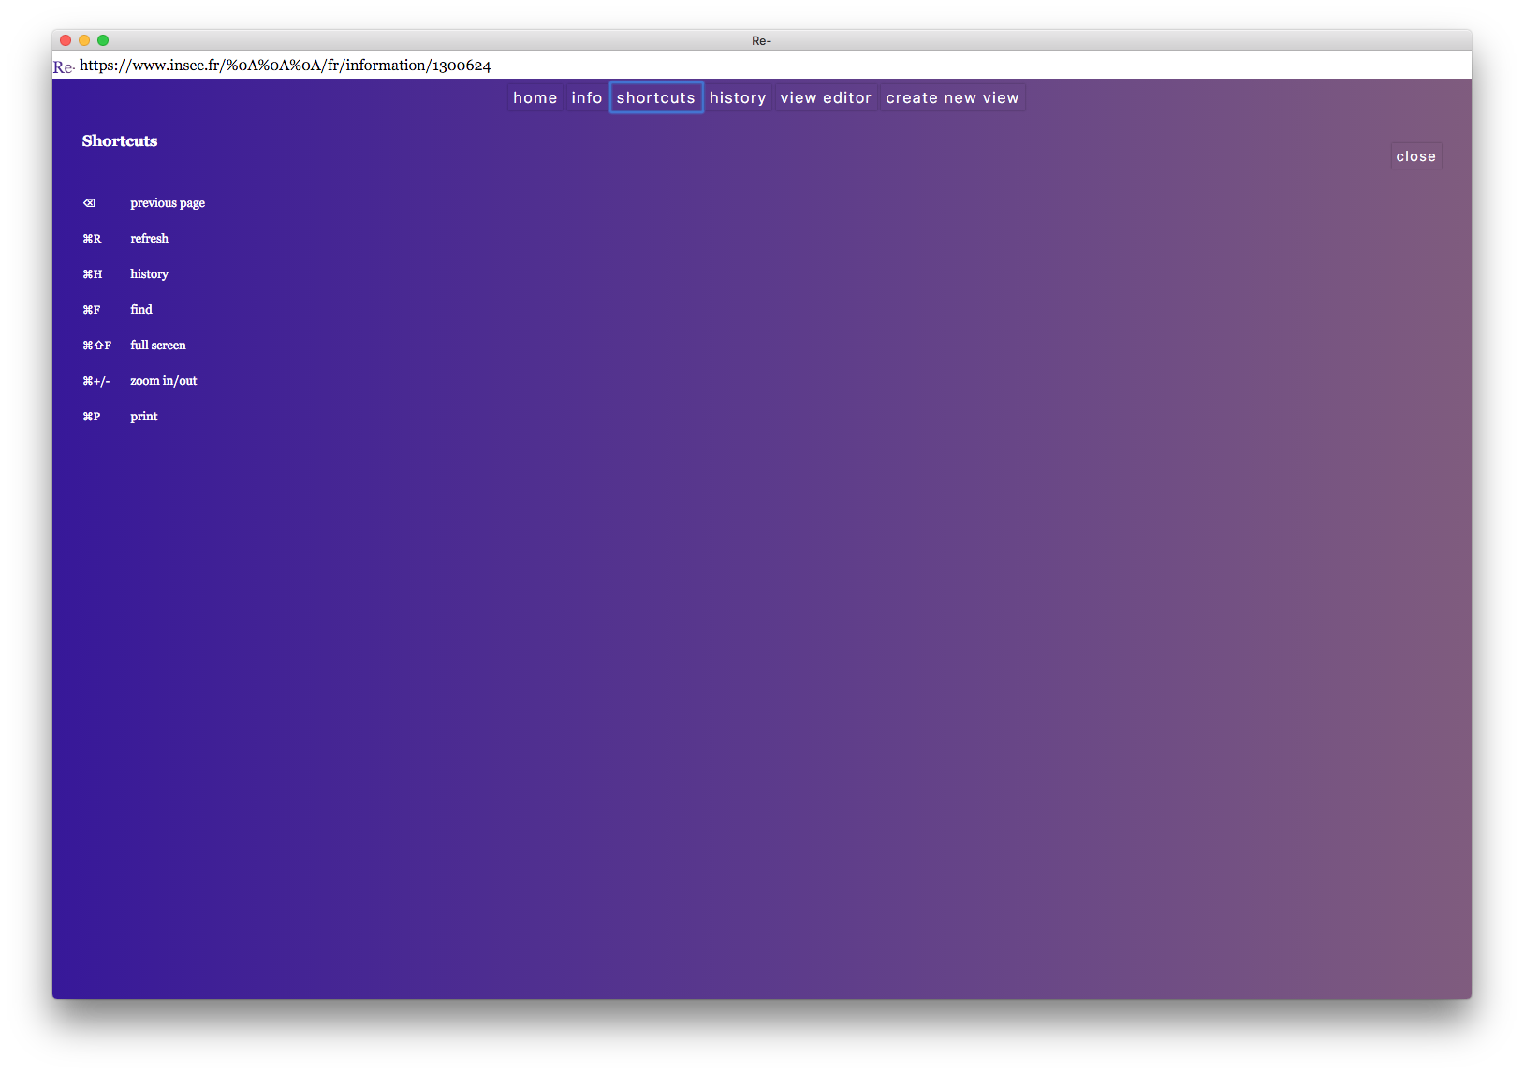Select the highlighted shortcuts tab

coord(655,98)
